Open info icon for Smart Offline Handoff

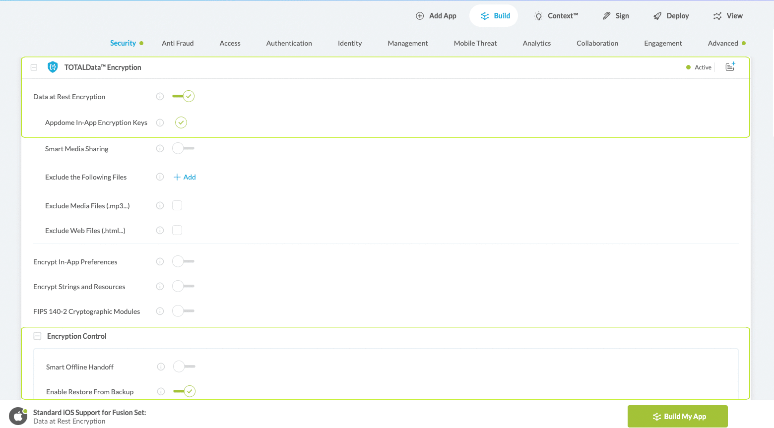coord(161,367)
